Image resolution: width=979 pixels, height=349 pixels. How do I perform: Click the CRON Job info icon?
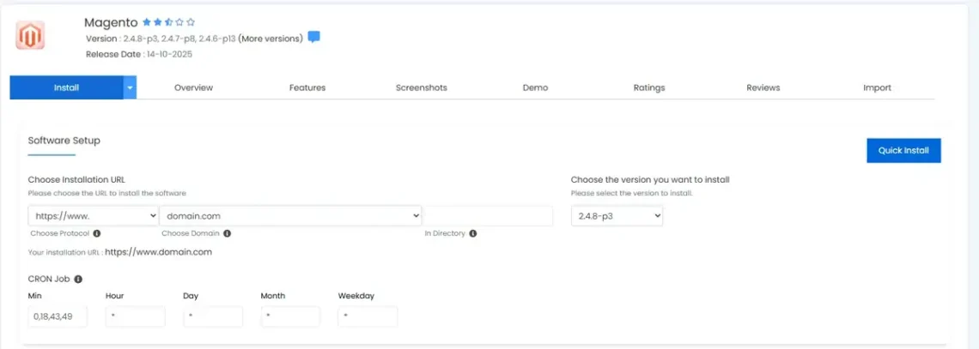tap(78, 280)
